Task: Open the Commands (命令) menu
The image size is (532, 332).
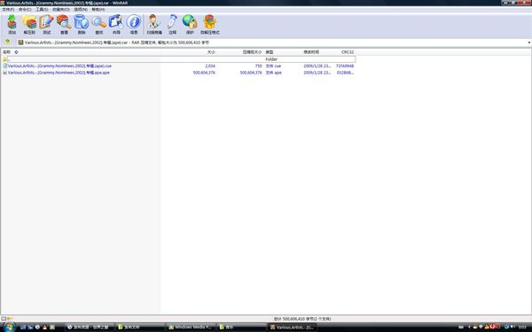Action: pyautogui.click(x=25, y=10)
